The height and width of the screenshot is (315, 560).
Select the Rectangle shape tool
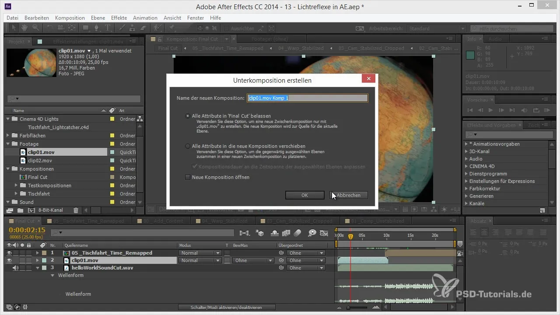86,28
